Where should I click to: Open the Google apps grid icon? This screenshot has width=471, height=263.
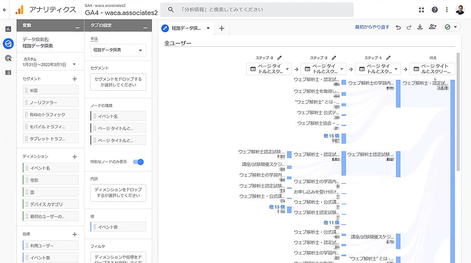coord(422,10)
